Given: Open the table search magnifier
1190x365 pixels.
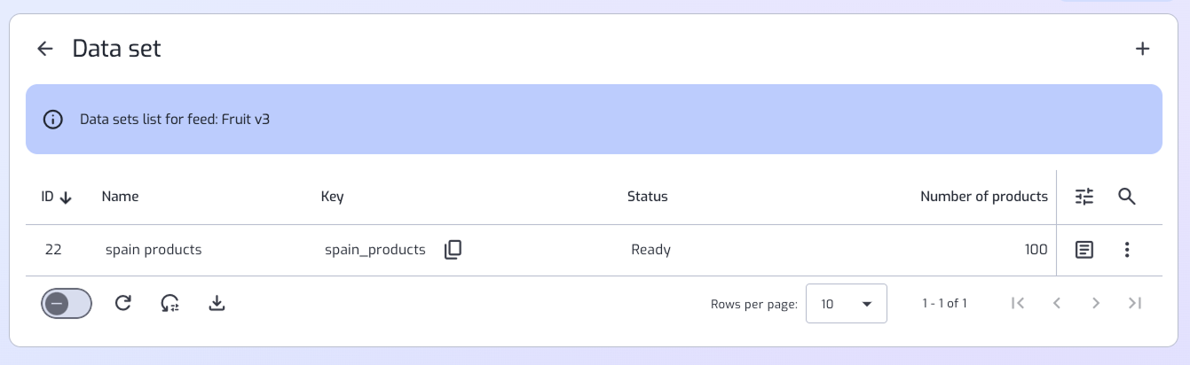Looking at the screenshot, I should tap(1127, 197).
